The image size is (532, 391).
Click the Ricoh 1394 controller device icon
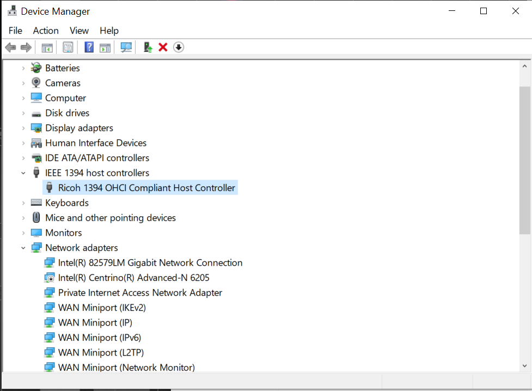(49, 188)
